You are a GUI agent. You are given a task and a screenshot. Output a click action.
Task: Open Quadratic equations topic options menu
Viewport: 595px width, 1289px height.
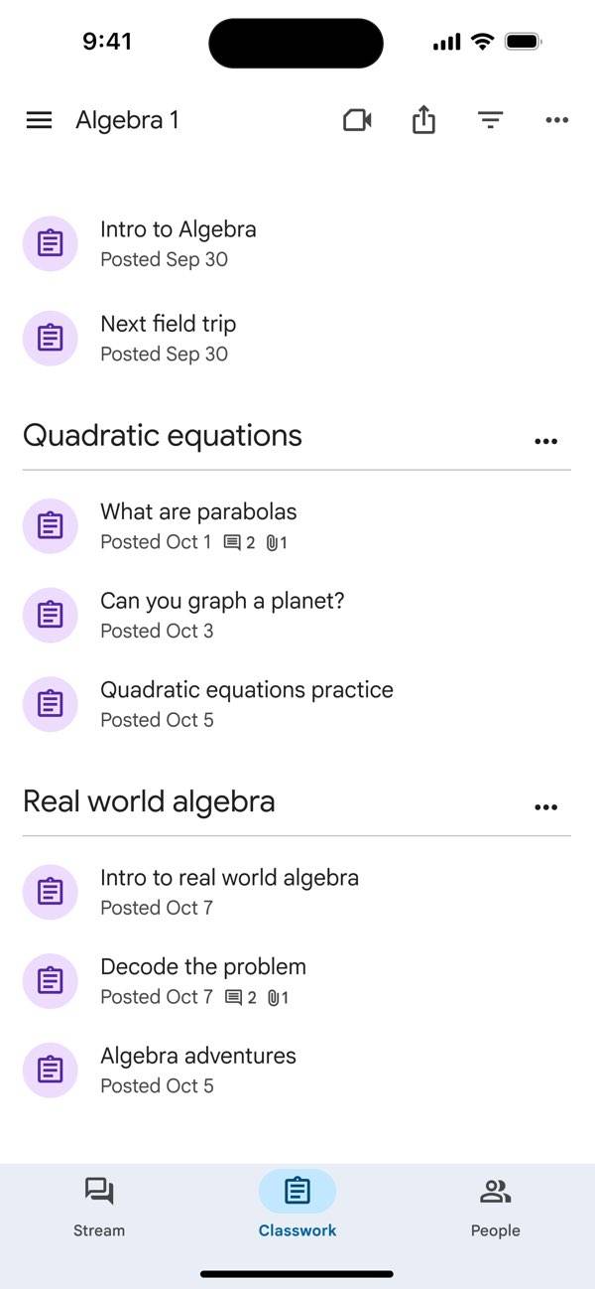[545, 442]
